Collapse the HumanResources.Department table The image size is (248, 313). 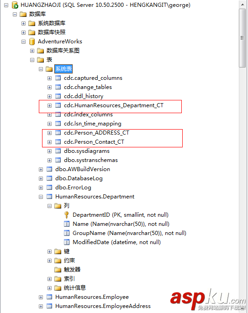[x=41, y=197]
